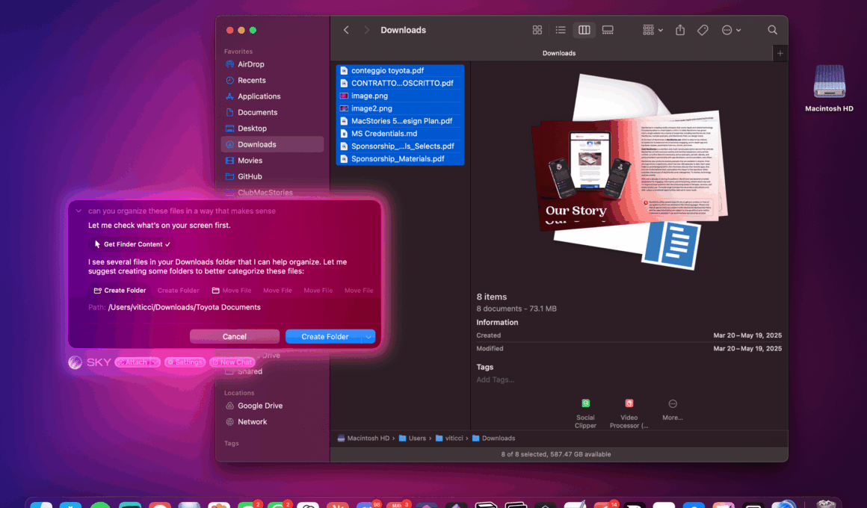Click the Finder search magnifier icon
This screenshot has height=508, width=867.
click(772, 30)
